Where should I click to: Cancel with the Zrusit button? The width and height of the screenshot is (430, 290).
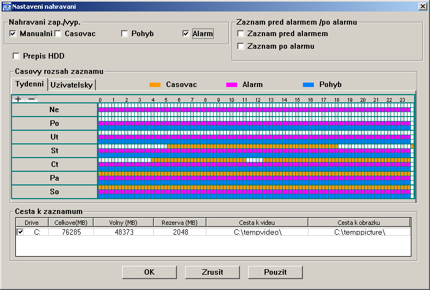(213, 272)
